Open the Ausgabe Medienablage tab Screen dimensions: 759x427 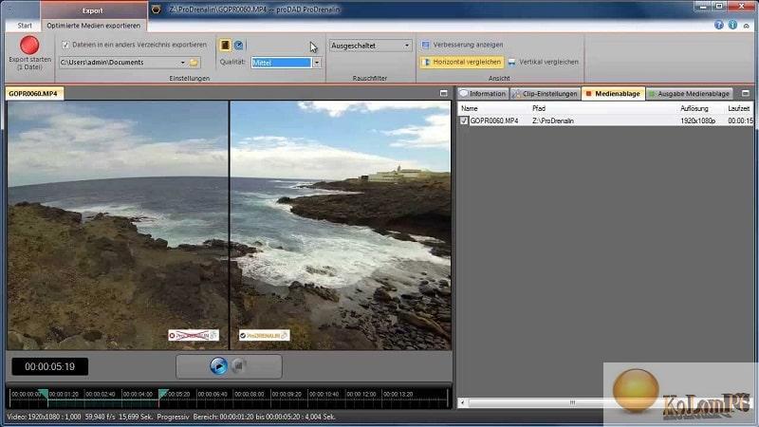[689, 93]
